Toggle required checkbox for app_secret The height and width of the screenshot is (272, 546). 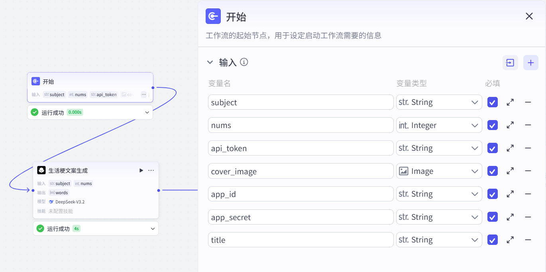[493, 217]
